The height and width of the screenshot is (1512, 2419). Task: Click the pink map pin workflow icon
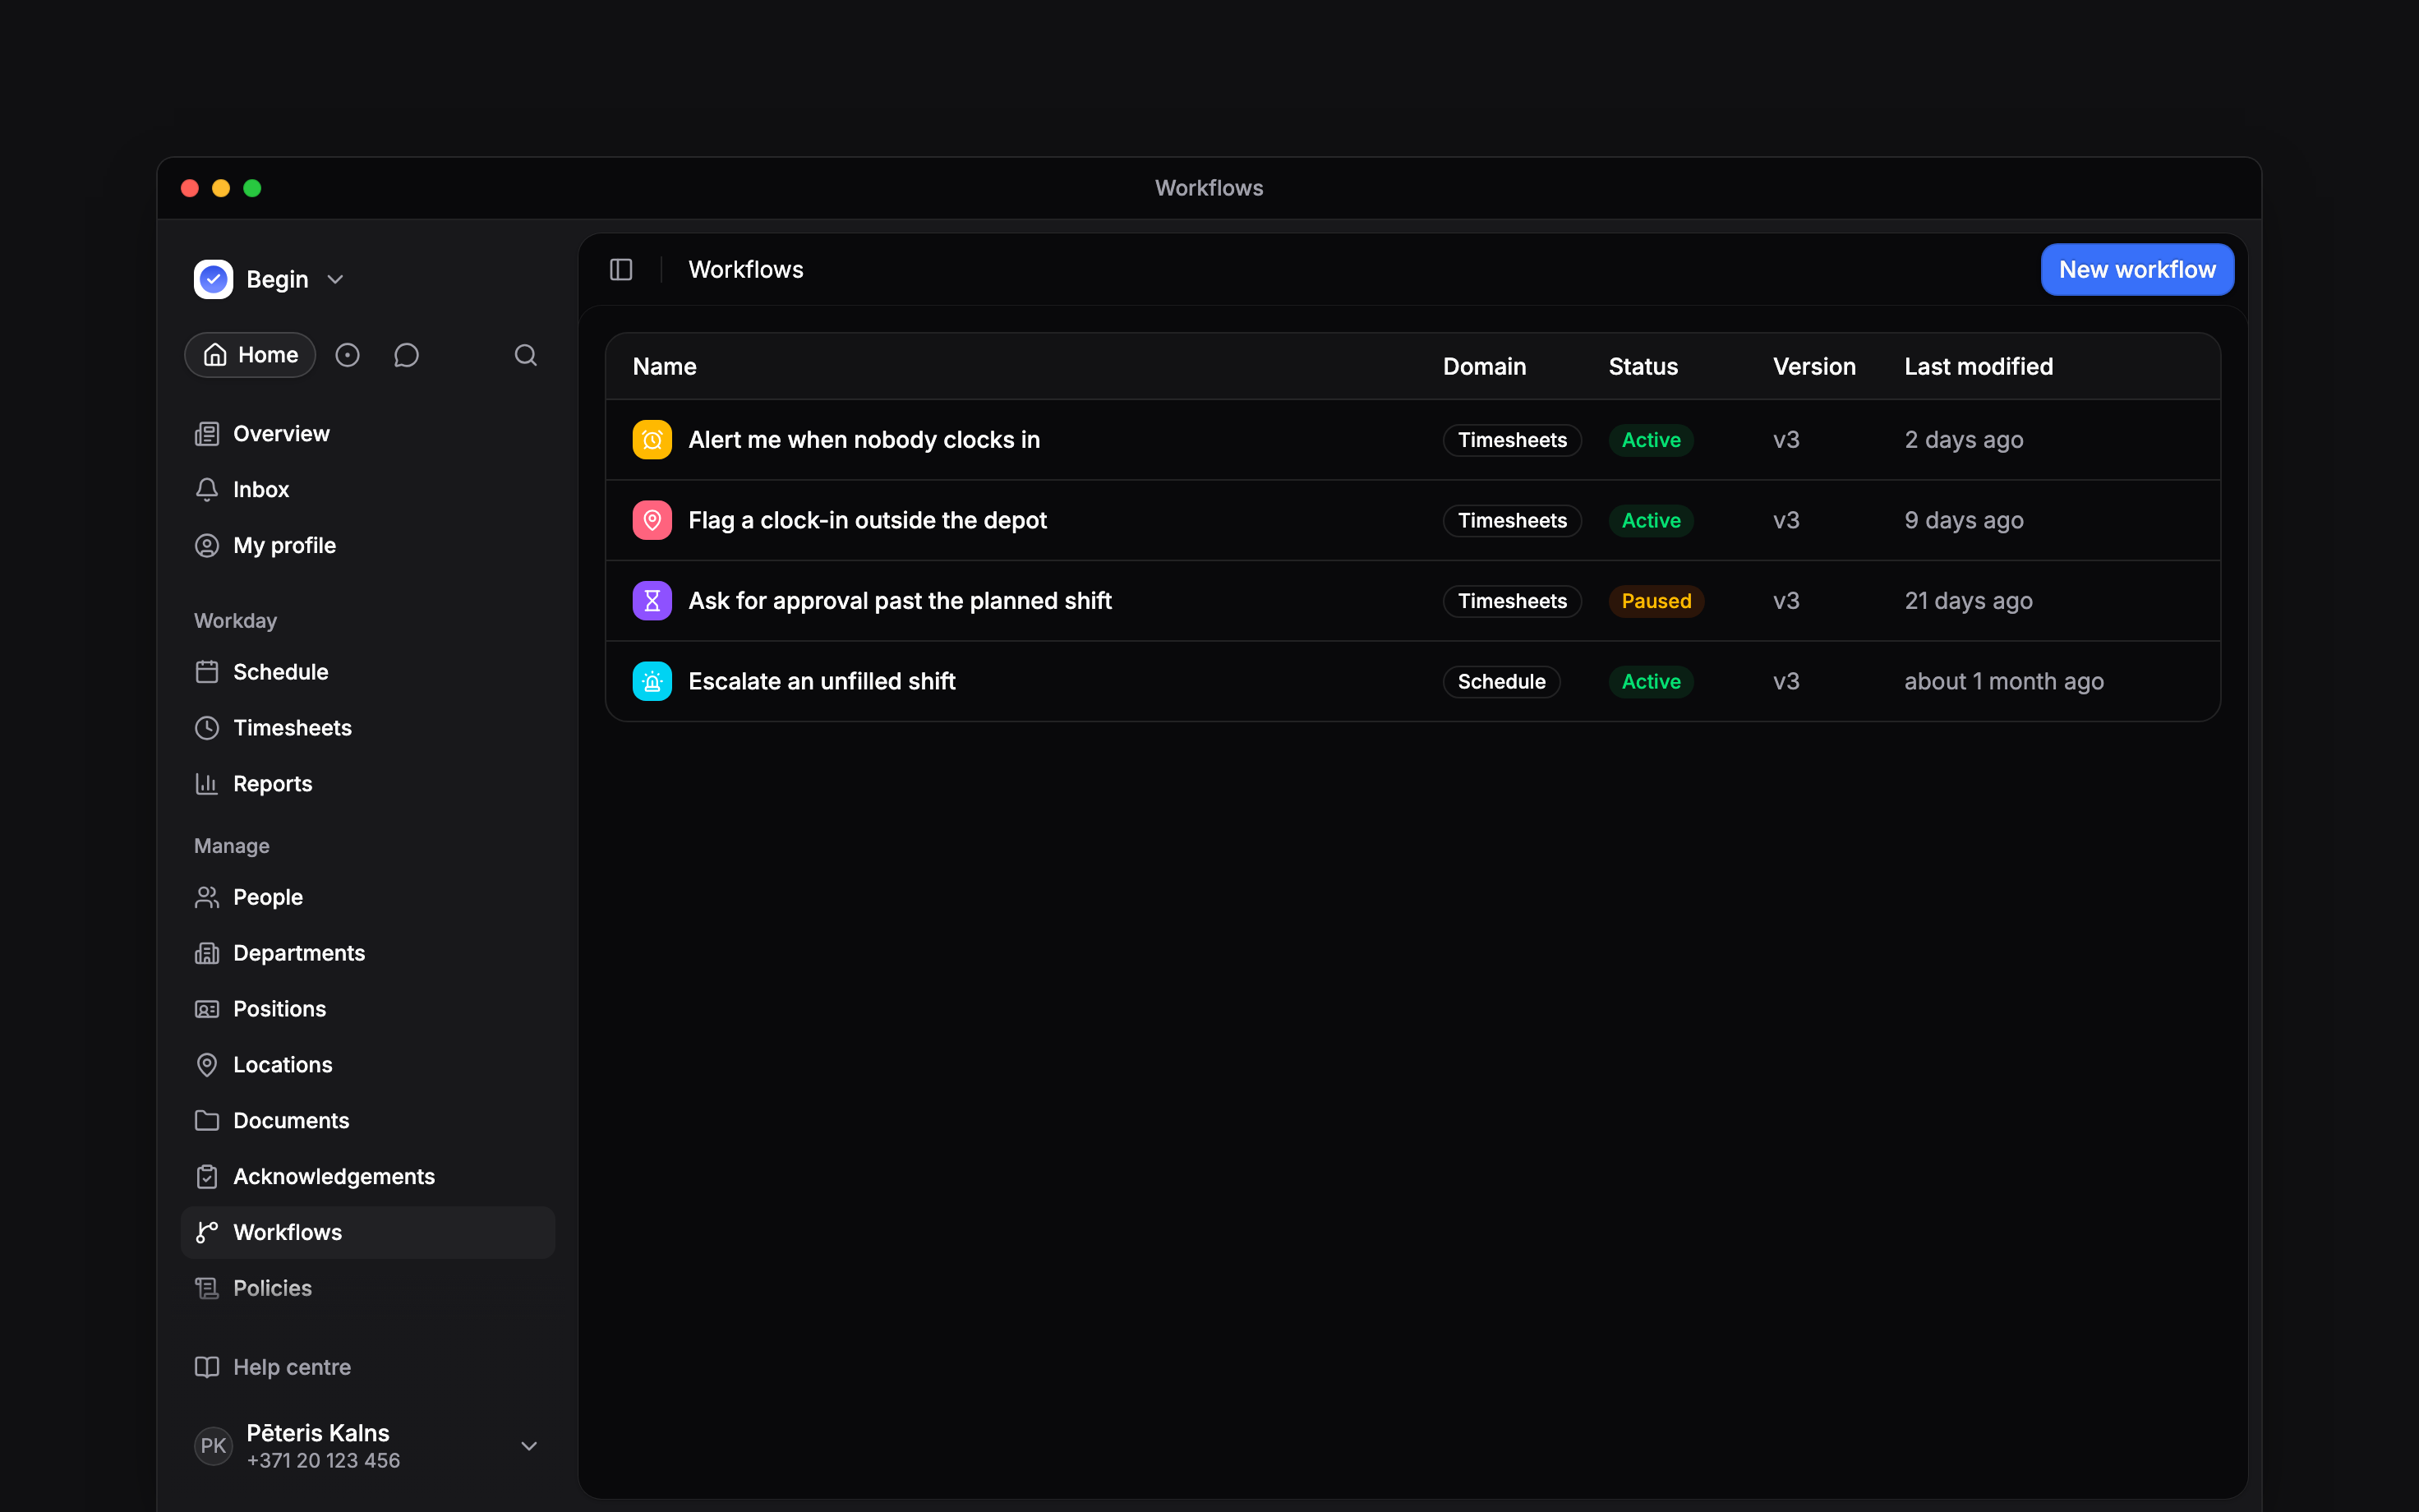(x=652, y=521)
